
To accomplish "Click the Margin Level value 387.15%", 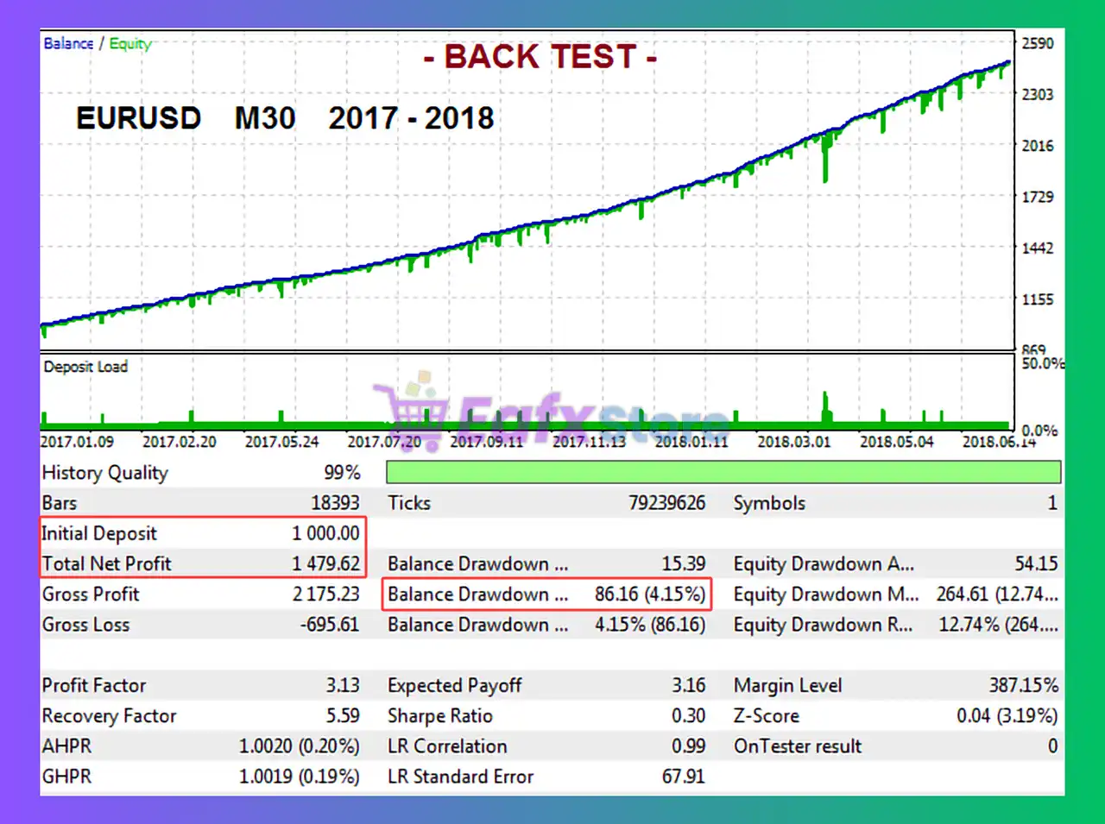I will click(1023, 686).
